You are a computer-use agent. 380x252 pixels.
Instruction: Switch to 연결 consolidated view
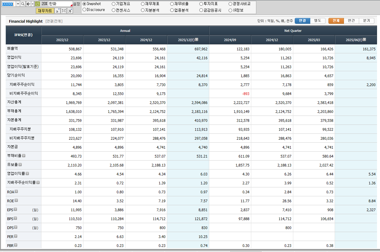303,21
